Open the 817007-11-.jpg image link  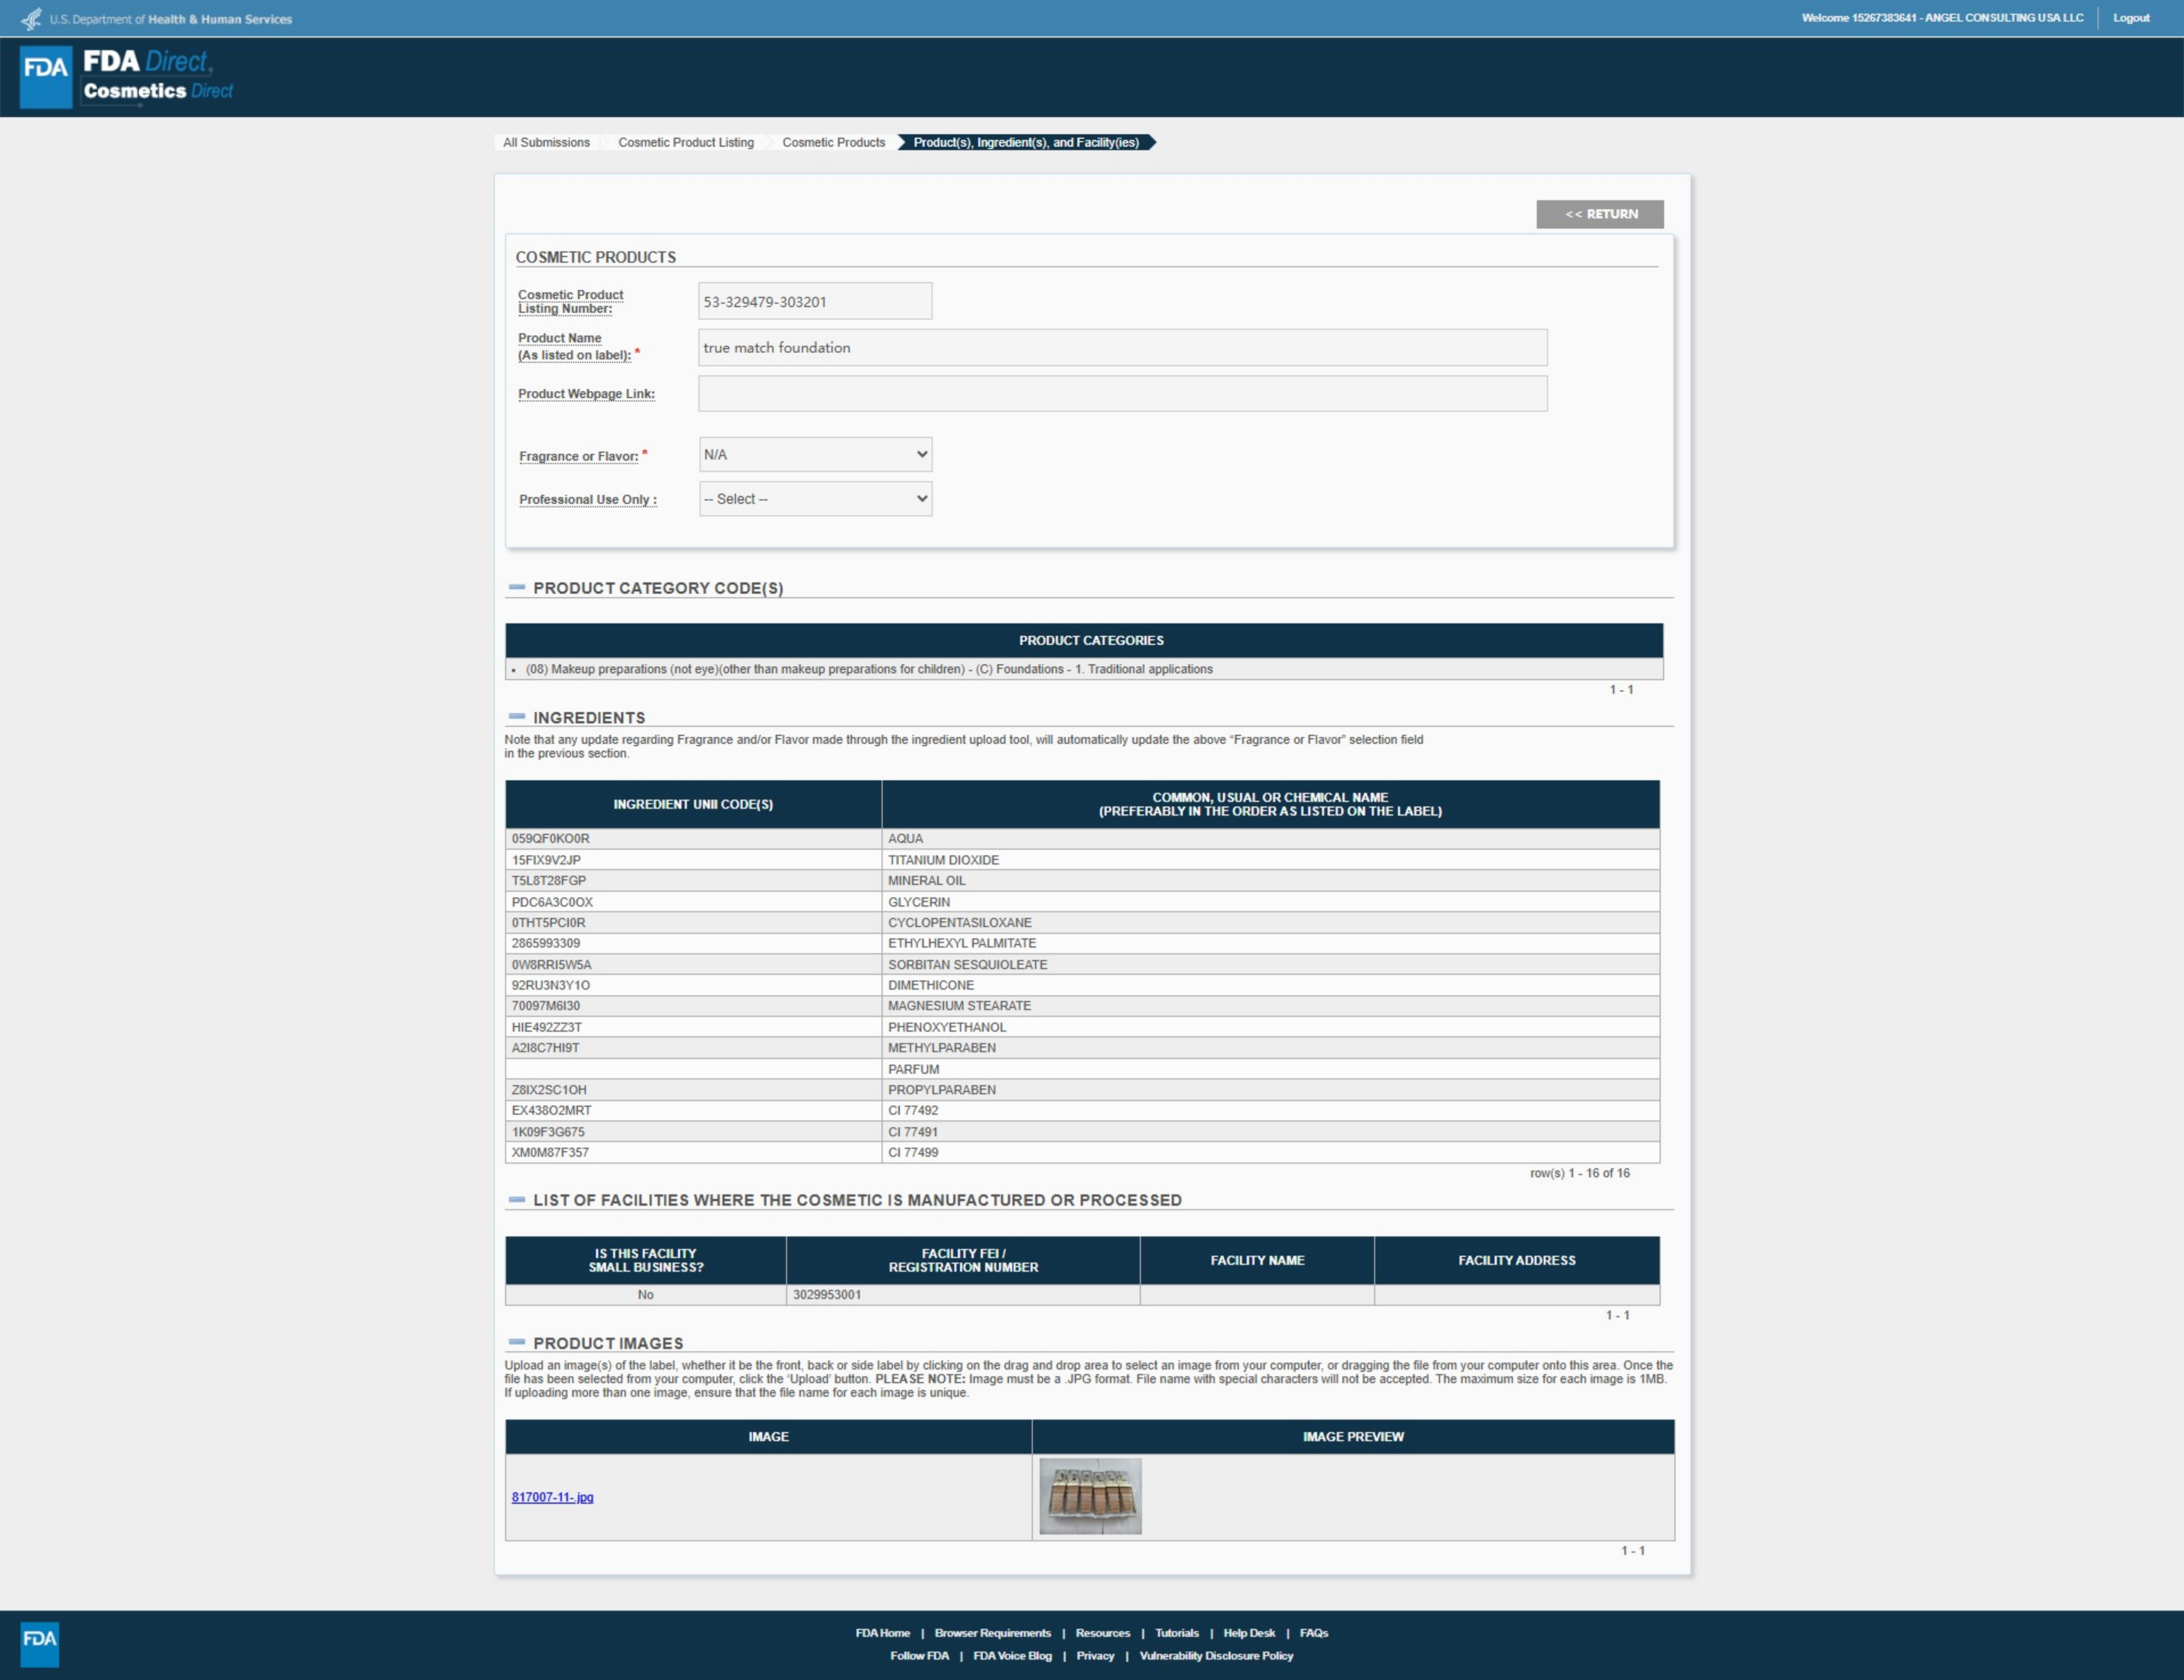pos(552,1497)
